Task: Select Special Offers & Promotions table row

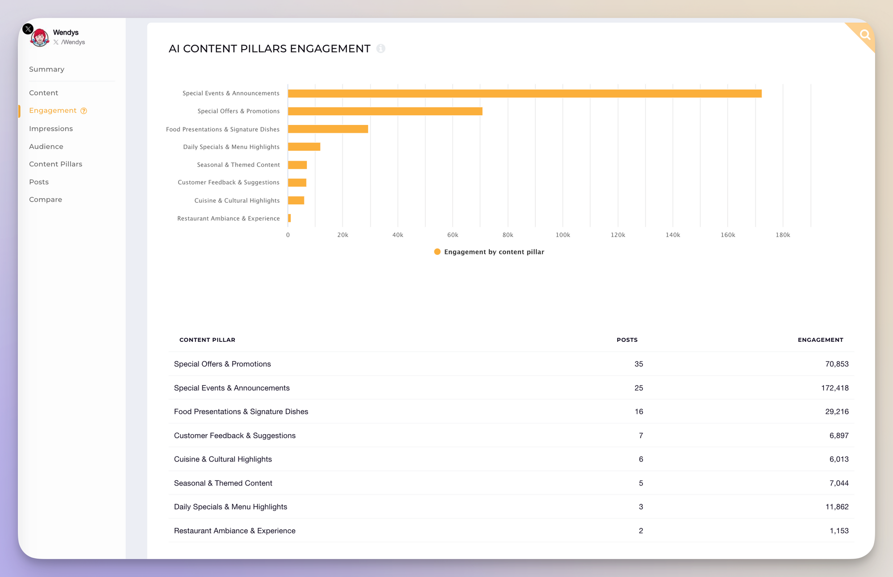Action: 511,364
